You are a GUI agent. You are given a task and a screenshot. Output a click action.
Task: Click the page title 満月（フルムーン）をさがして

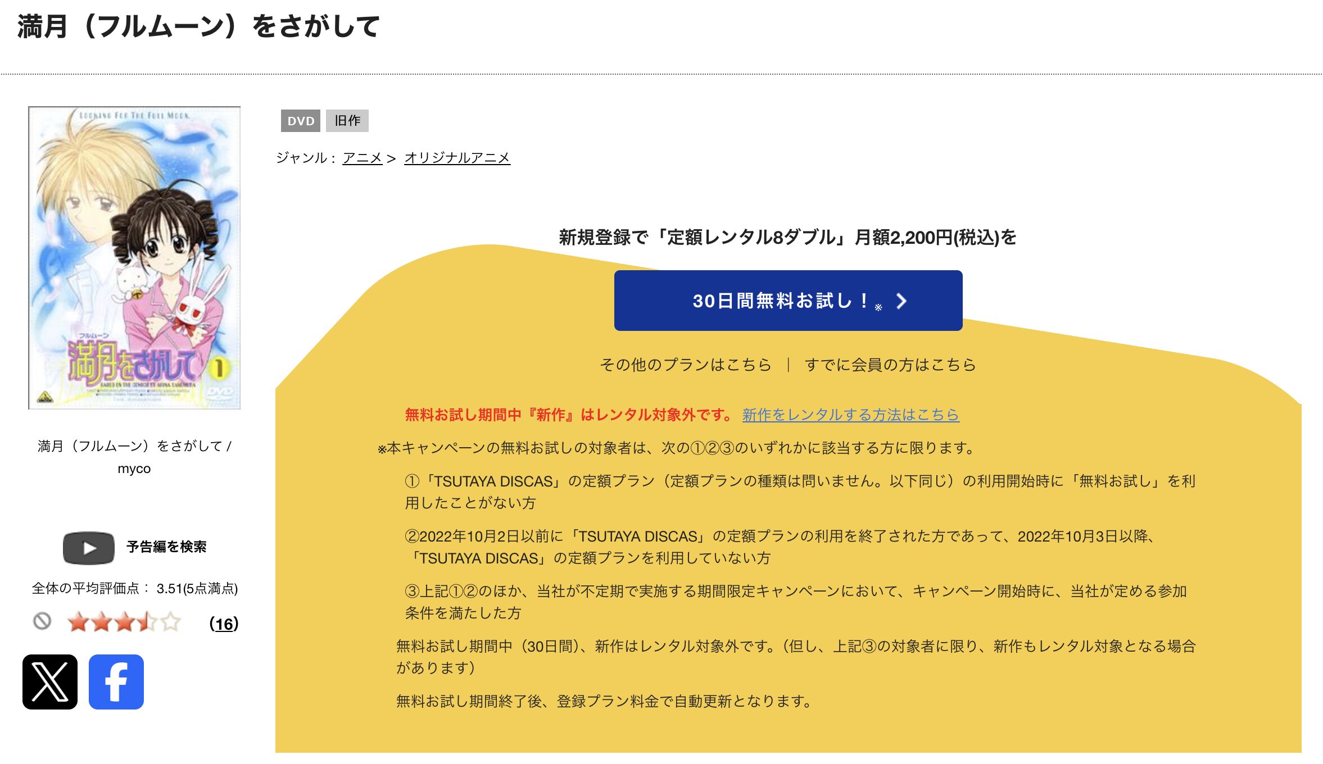[199, 26]
